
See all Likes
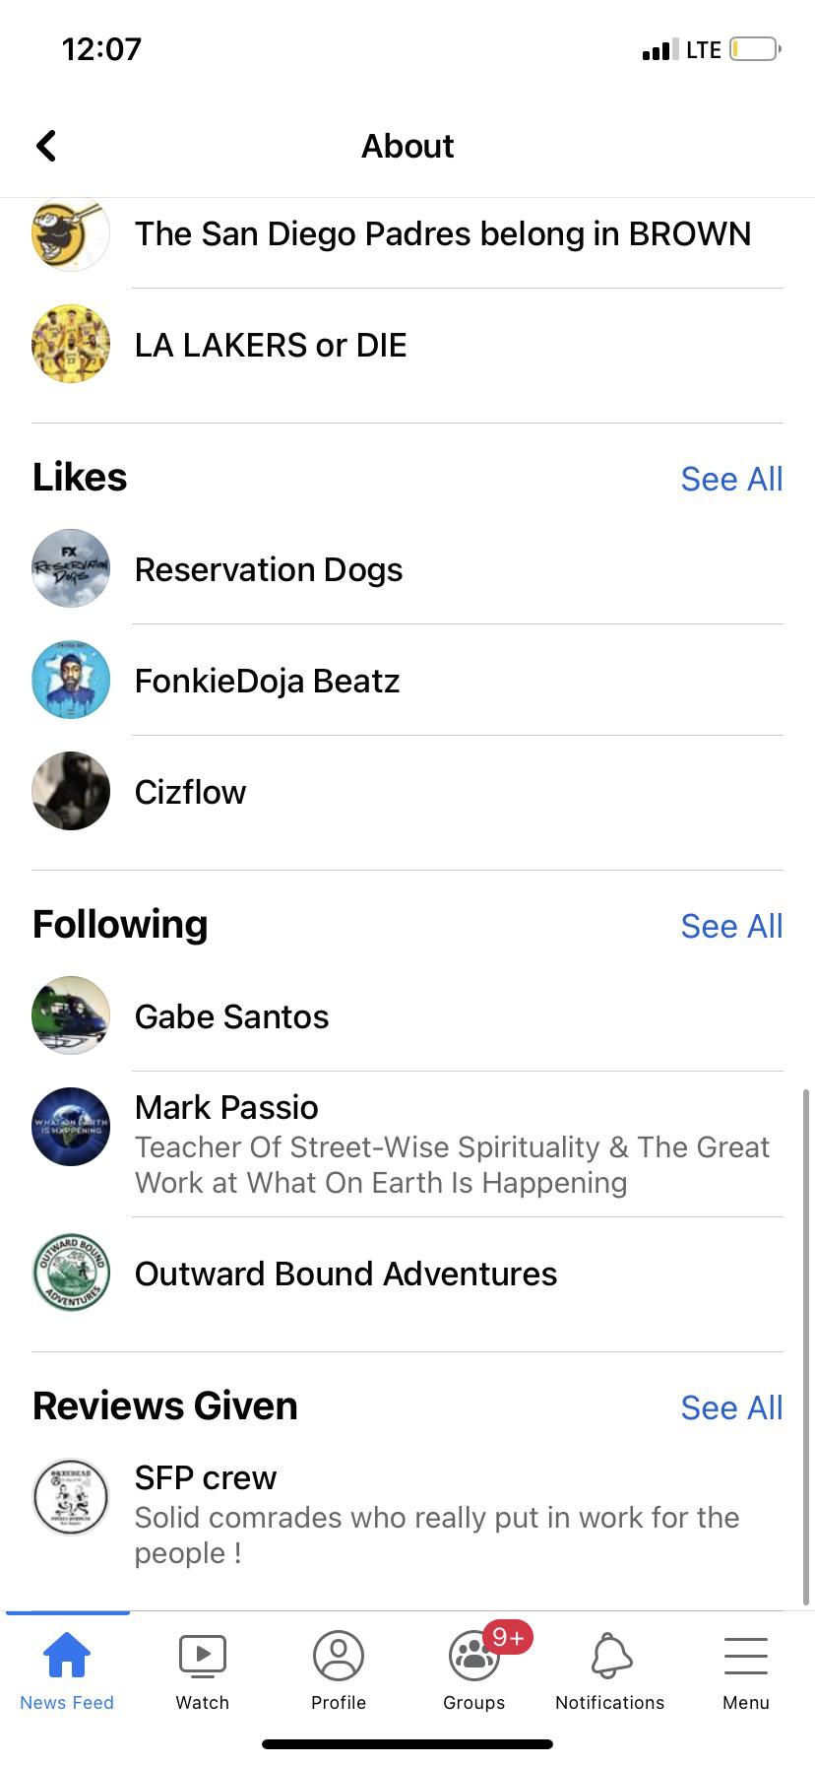[731, 479]
